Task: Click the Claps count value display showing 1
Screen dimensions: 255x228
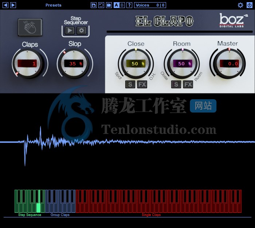Action: (27, 63)
